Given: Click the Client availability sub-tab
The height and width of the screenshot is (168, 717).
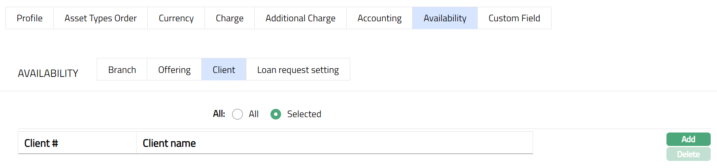Looking at the screenshot, I should (x=224, y=70).
